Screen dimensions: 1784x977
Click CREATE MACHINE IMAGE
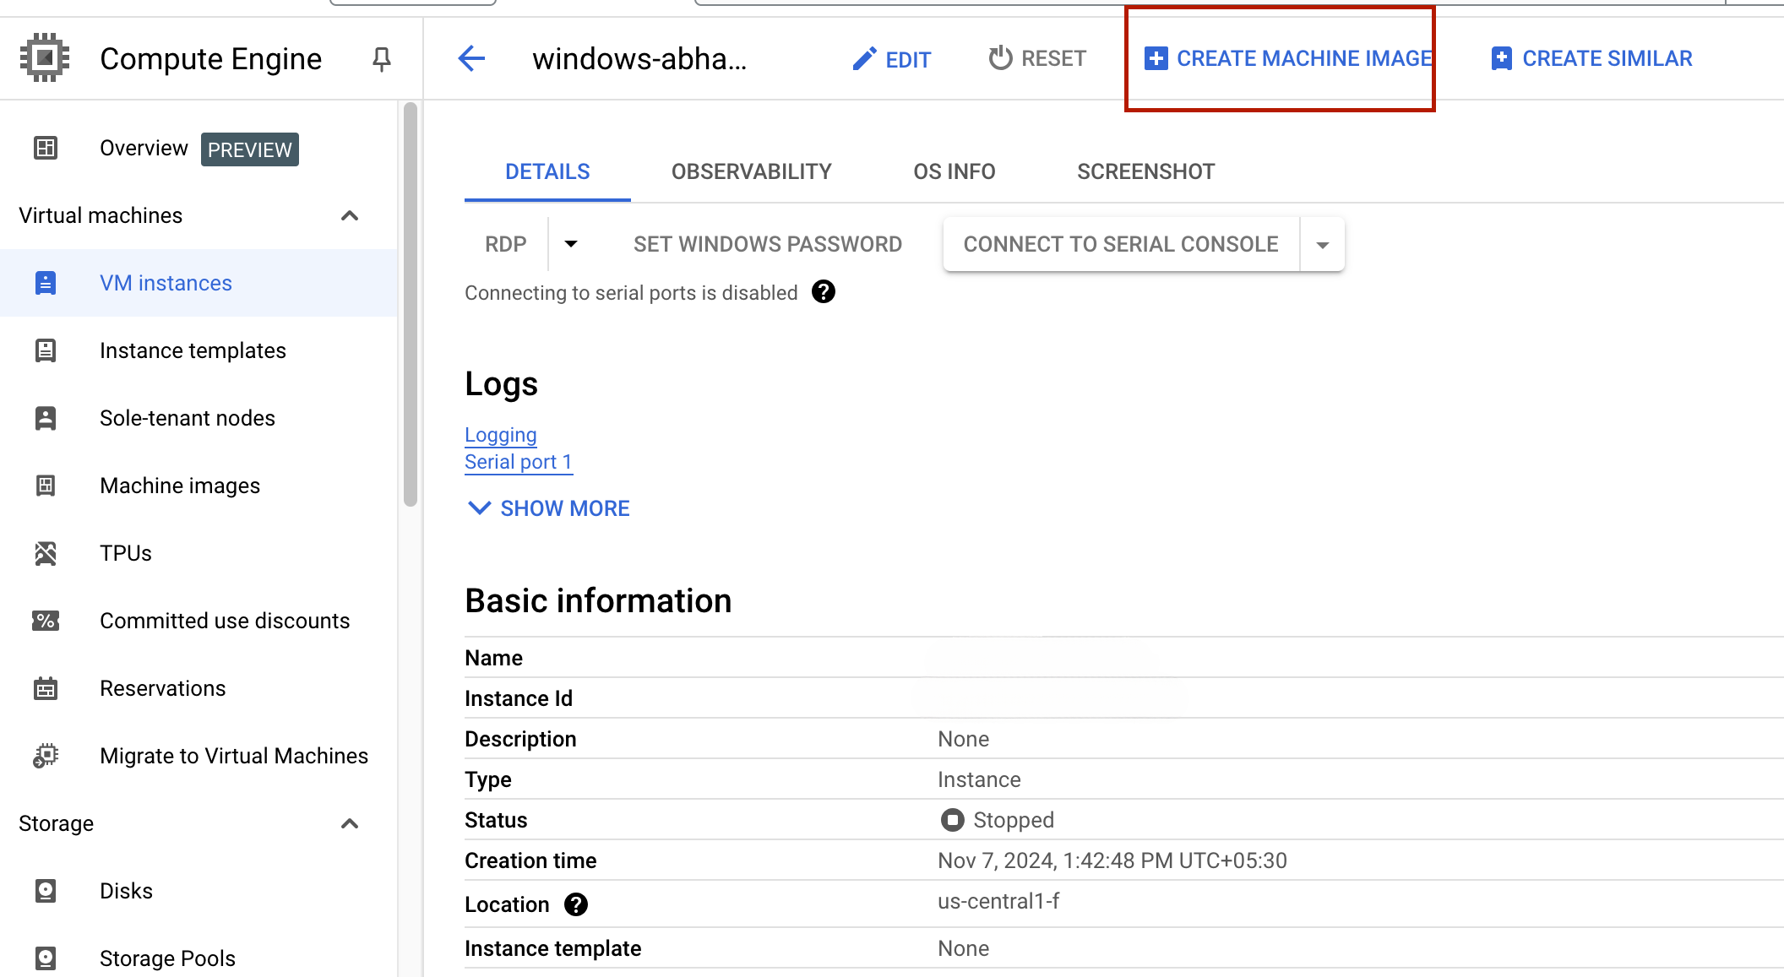click(1285, 58)
